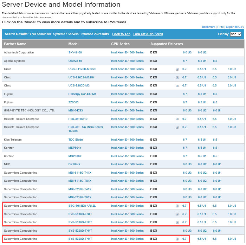The image size is (246, 245).
Task: Click 6.0 U1 release in MB10-DS3 row
Action: pyautogui.click(x=217, y=110)
